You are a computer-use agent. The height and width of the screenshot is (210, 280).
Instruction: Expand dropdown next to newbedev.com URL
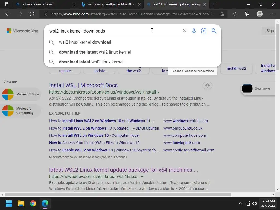click(142, 177)
